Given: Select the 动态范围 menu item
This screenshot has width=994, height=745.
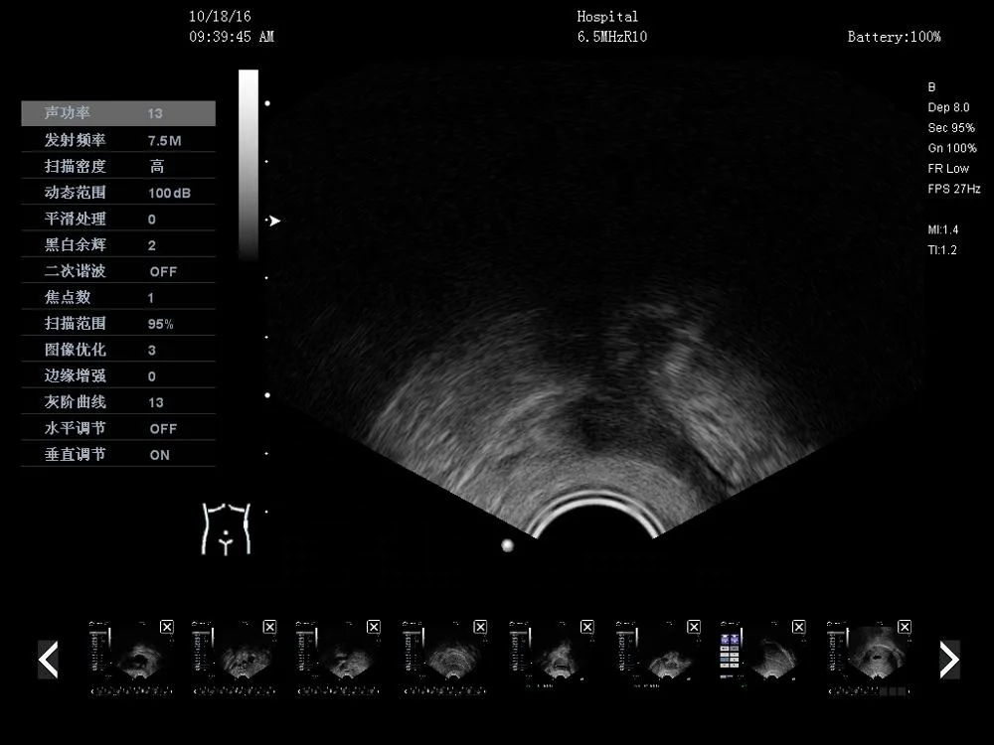Looking at the screenshot, I should [x=117, y=192].
